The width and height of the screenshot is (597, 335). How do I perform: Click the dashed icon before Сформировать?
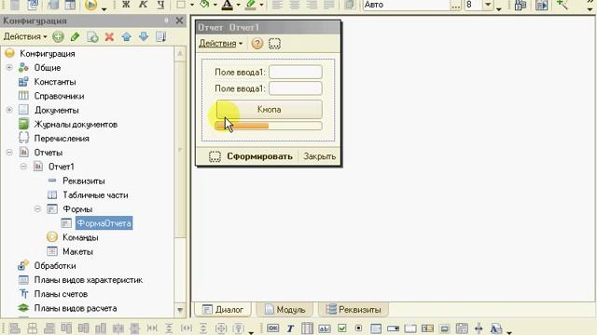215,156
